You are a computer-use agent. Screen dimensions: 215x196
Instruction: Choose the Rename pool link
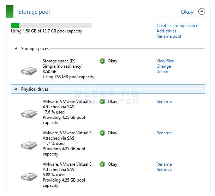pyautogui.click(x=169, y=36)
